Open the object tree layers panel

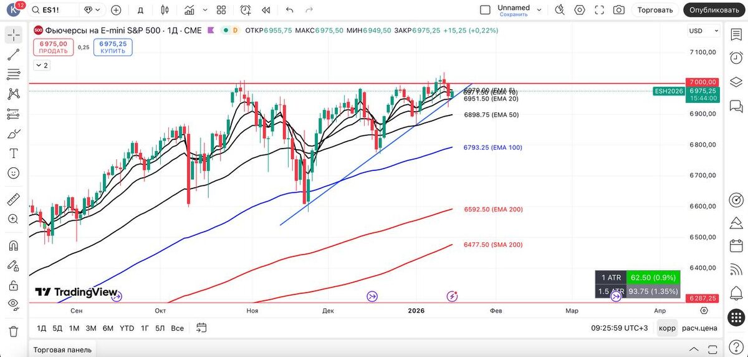[x=736, y=82]
